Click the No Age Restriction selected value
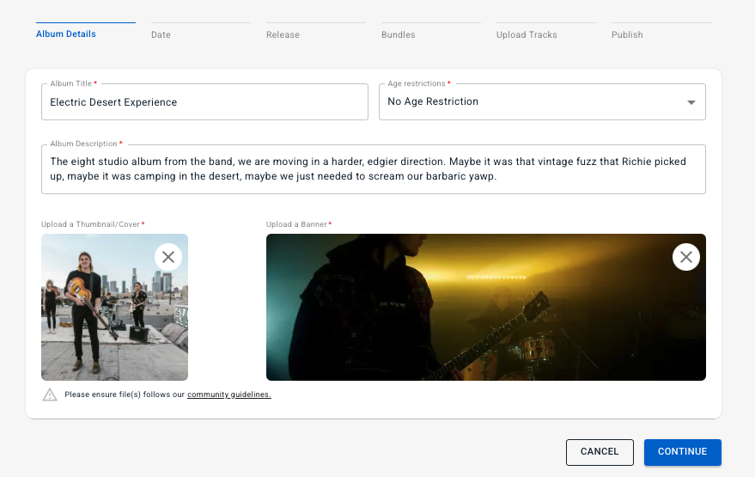 point(433,101)
